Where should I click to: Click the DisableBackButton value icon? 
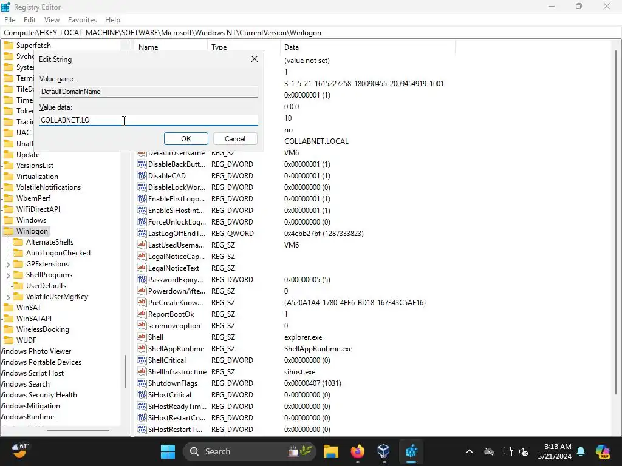point(142,164)
